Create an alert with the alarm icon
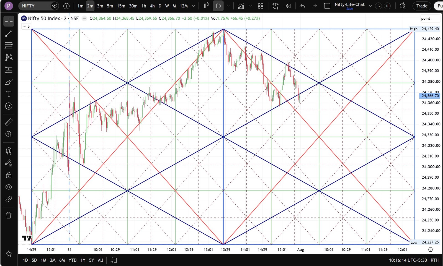The width and height of the screenshot is (443, 266). pyautogui.click(x=276, y=6)
